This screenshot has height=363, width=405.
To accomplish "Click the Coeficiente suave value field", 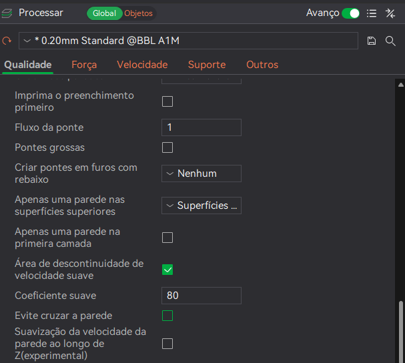I will [201, 296].
